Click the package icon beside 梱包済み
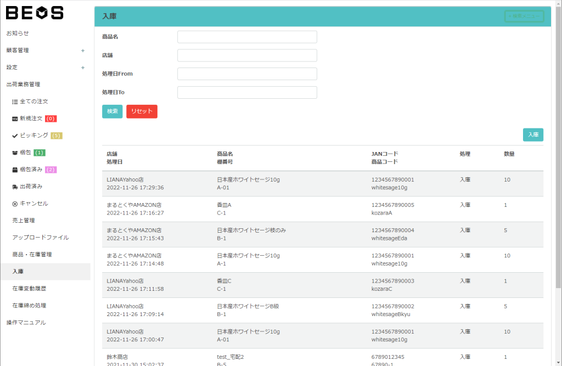 coord(15,170)
